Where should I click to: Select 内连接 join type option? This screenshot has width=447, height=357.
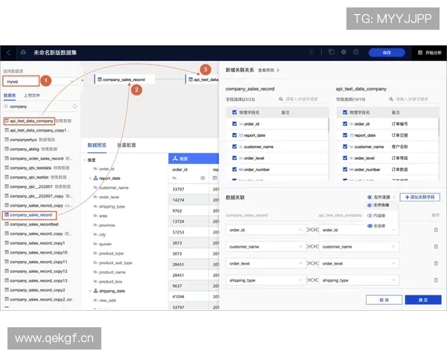pyautogui.click(x=379, y=215)
